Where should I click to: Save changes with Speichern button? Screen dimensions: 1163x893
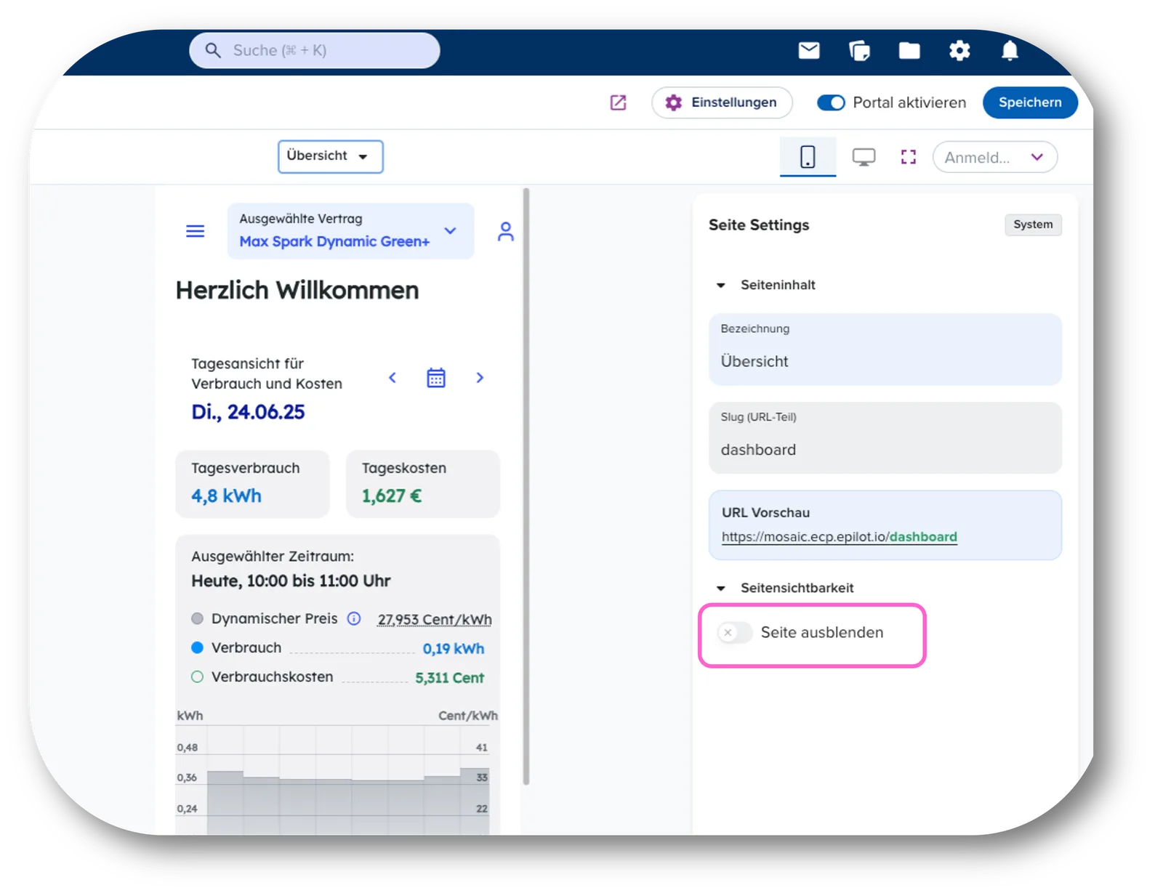pyautogui.click(x=1030, y=102)
